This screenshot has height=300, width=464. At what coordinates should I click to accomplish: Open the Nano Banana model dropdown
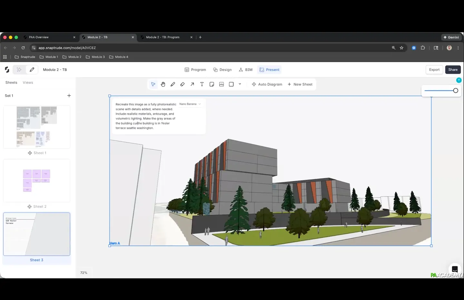190,104
